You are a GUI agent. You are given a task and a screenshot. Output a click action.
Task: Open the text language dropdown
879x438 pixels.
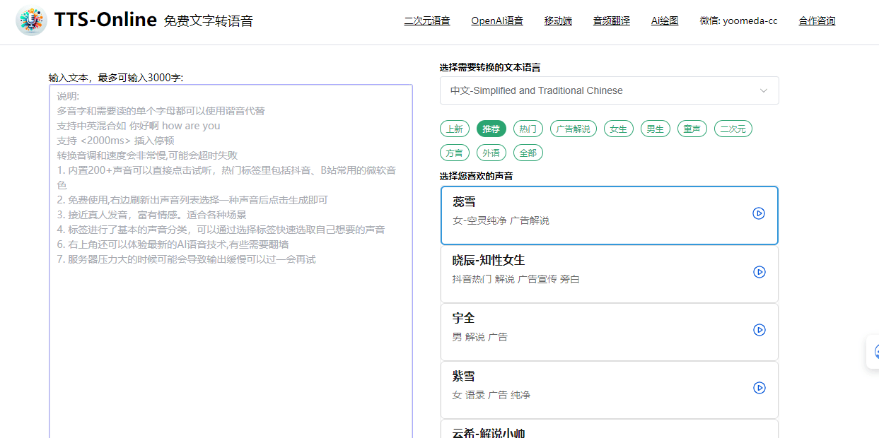coord(608,90)
